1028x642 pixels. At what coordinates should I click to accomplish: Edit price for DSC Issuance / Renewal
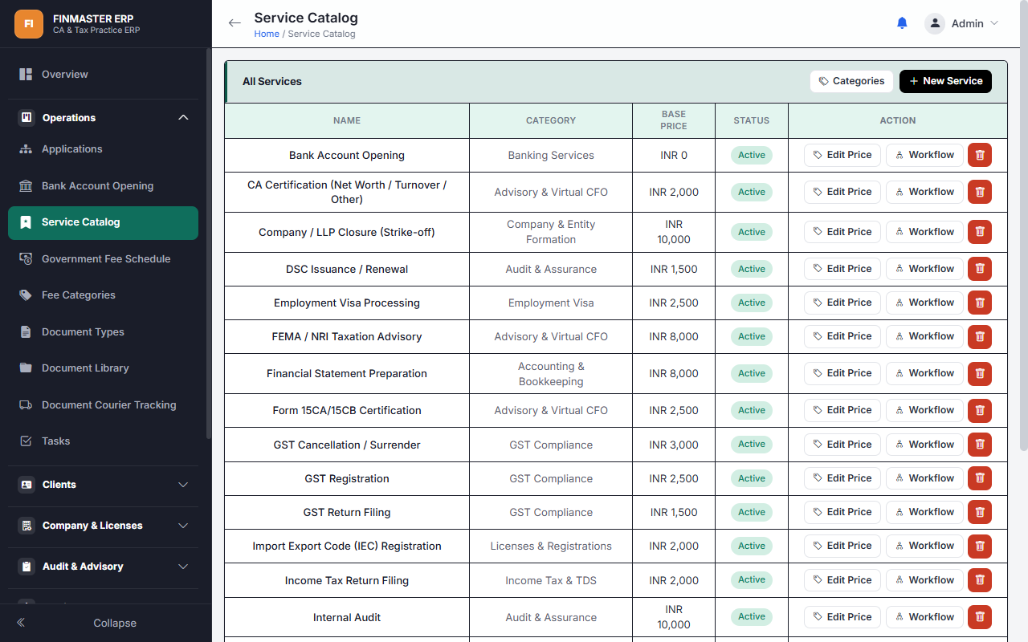[842, 269]
